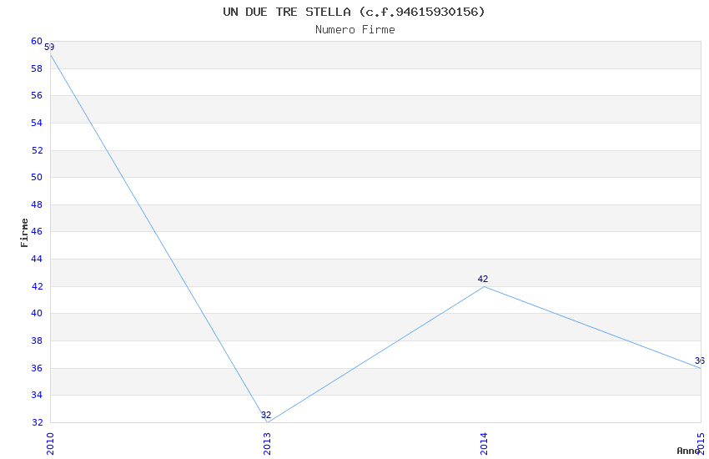
Task: Click the 2013 data point value label
Action: (266, 415)
